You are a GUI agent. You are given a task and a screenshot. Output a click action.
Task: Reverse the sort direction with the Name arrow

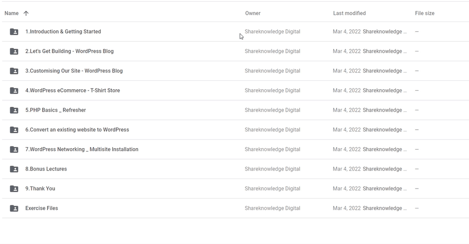[26, 13]
